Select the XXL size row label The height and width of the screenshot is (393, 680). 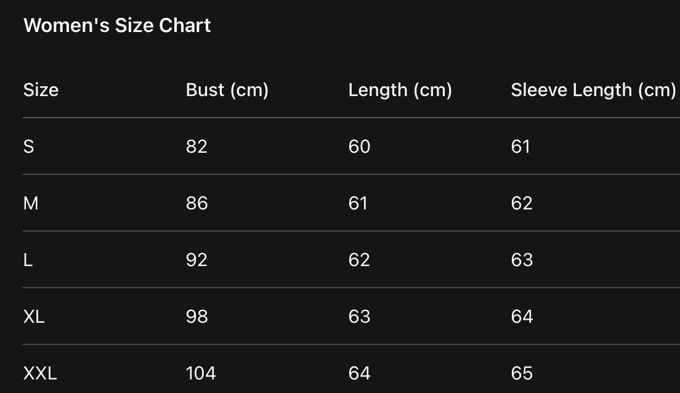pos(40,373)
